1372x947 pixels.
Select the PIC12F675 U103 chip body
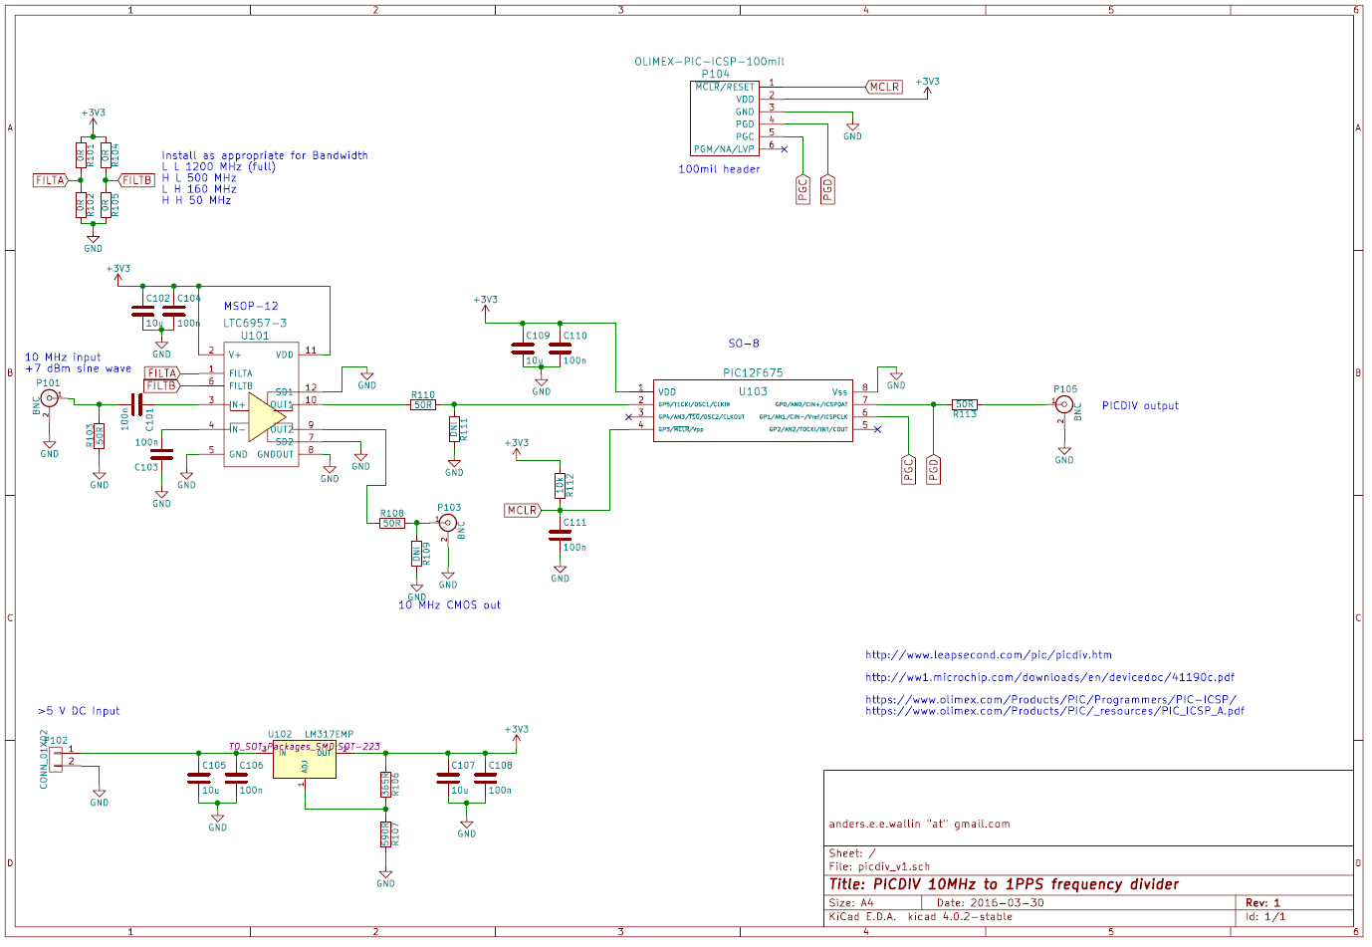753,410
